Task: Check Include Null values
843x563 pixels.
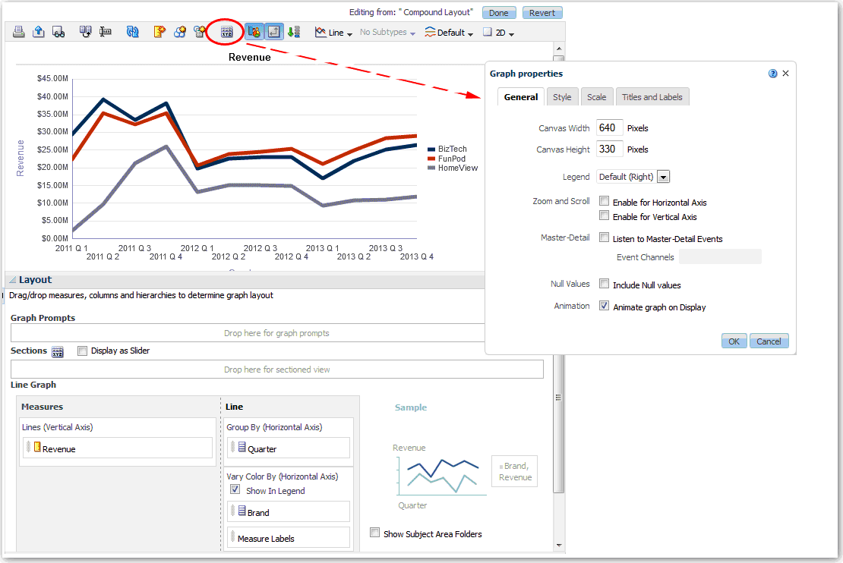Action: coord(605,284)
